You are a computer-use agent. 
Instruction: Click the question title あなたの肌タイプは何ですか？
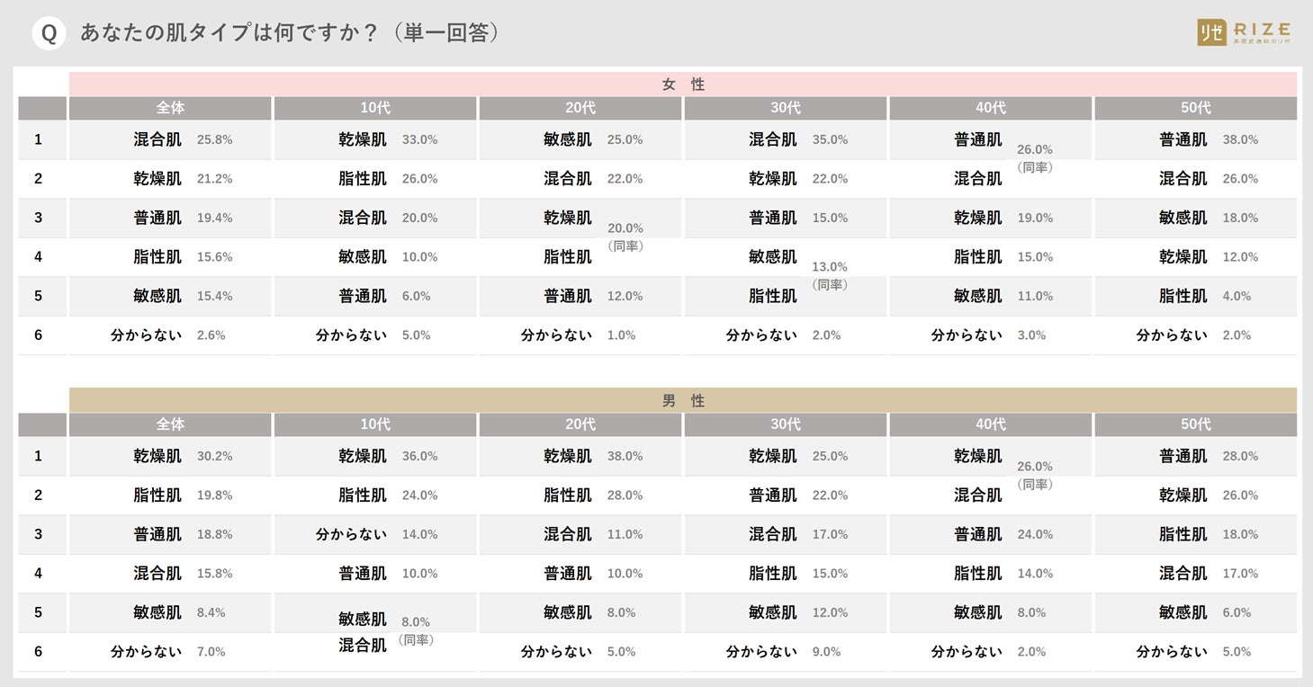[290, 33]
